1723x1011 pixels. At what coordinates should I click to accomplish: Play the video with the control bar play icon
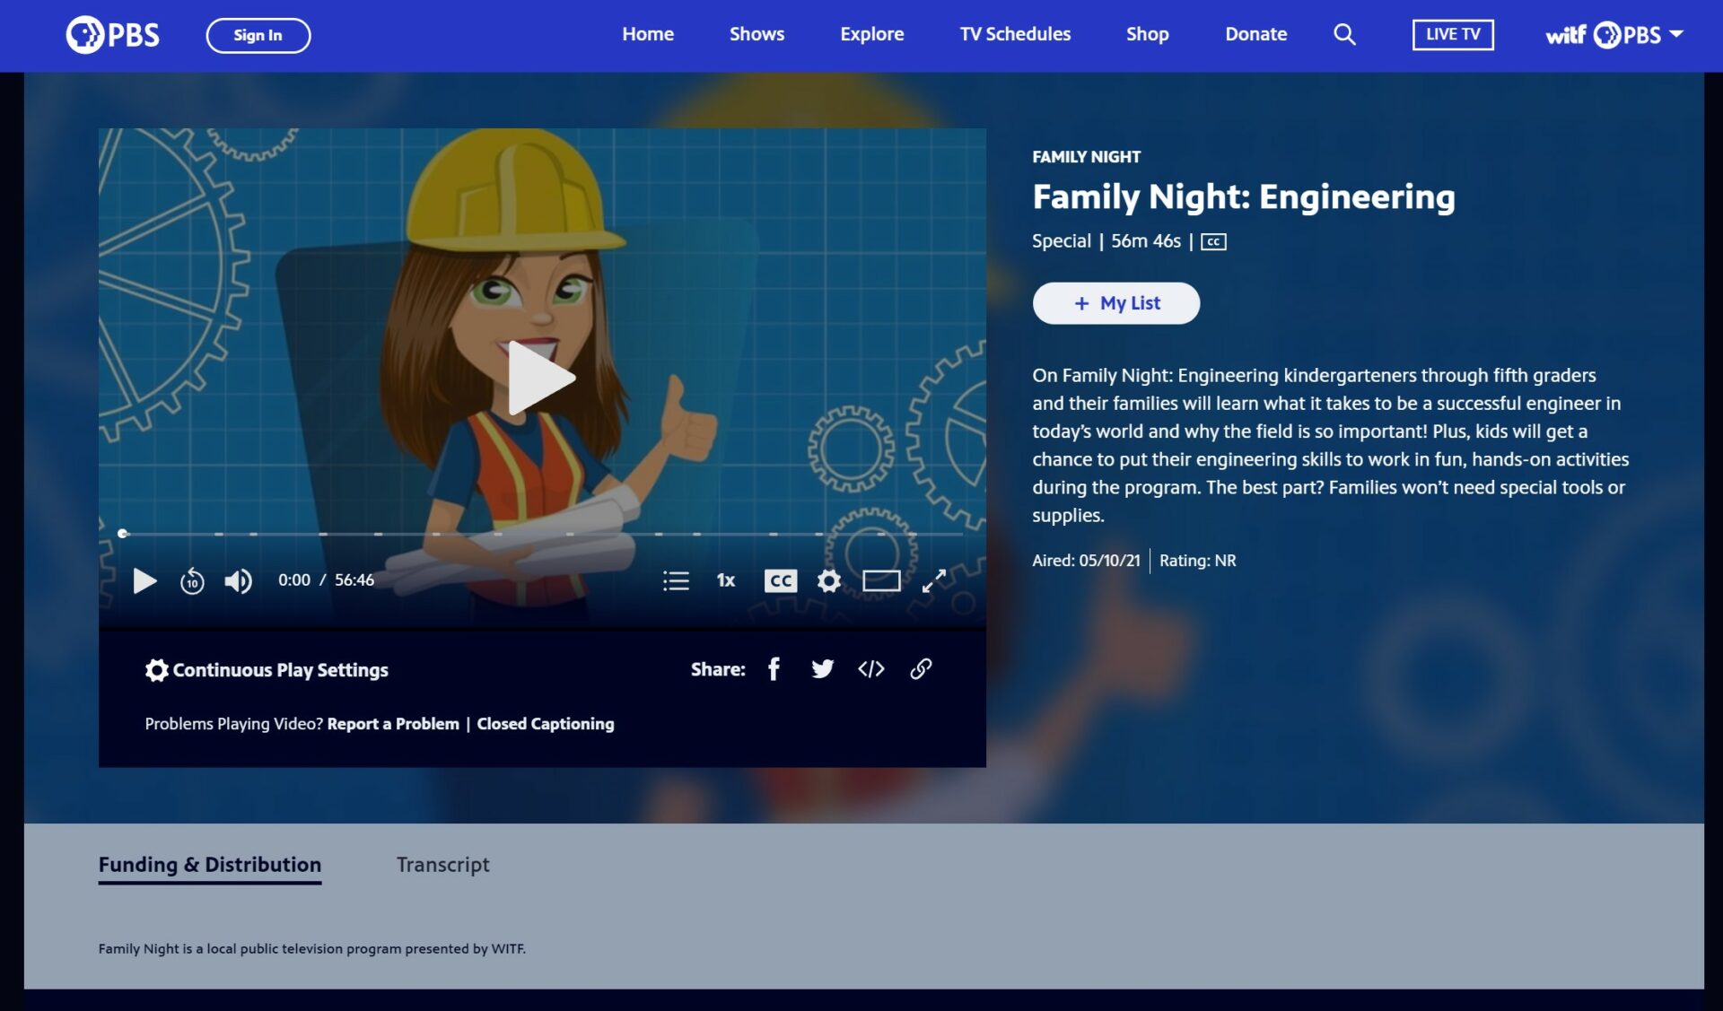tap(144, 581)
